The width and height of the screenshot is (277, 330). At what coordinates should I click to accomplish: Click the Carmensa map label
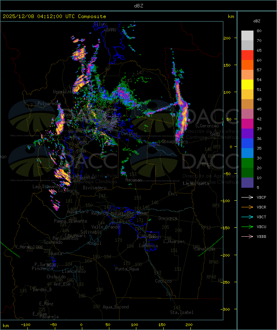click(x=148, y=246)
